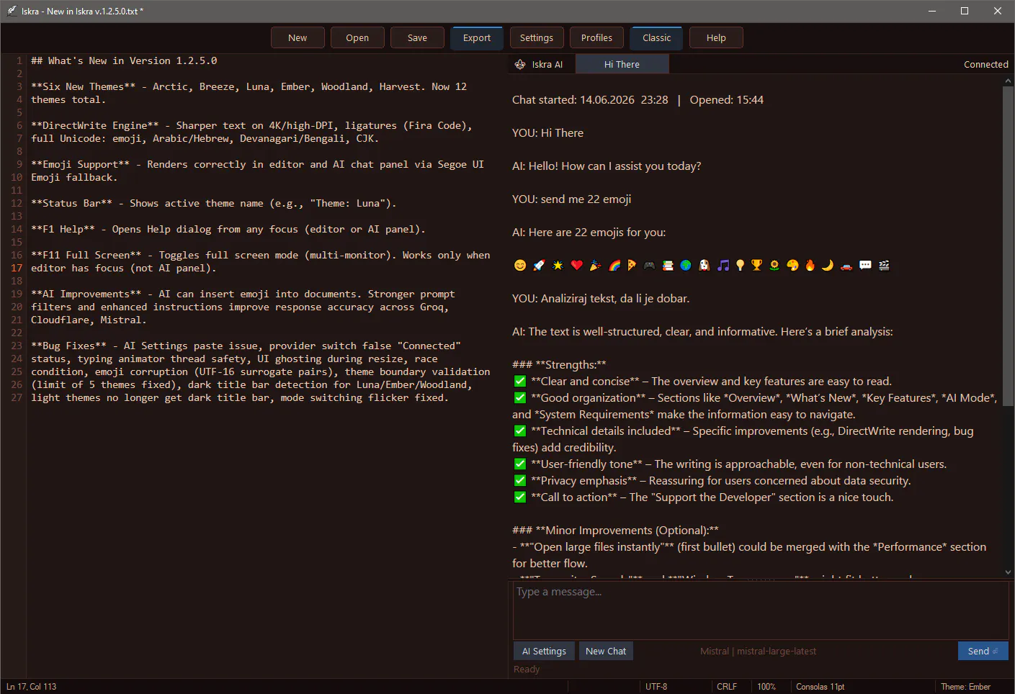This screenshot has height=694, width=1015.
Task: Click the green check beside 'Good organization'
Action: (x=520, y=397)
